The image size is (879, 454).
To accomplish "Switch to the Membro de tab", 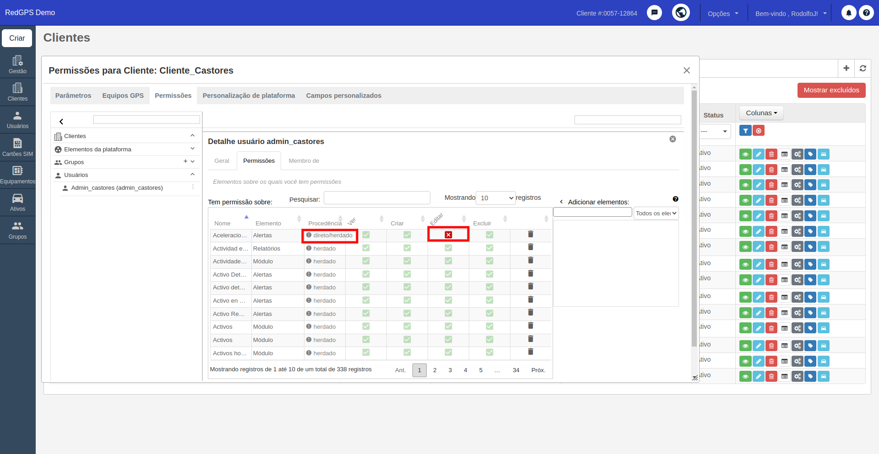I will pyautogui.click(x=304, y=161).
